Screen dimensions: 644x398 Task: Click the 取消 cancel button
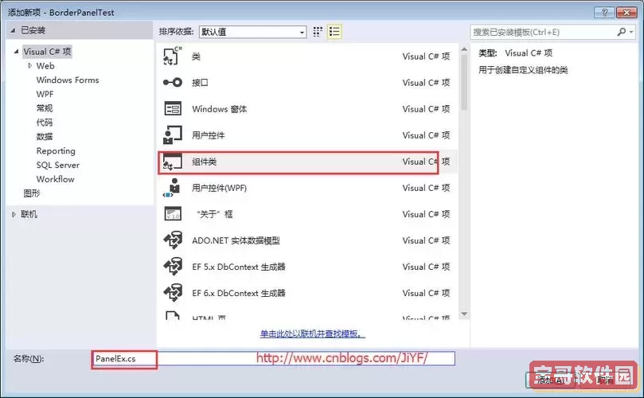pyautogui.click(x=606, y=380)
